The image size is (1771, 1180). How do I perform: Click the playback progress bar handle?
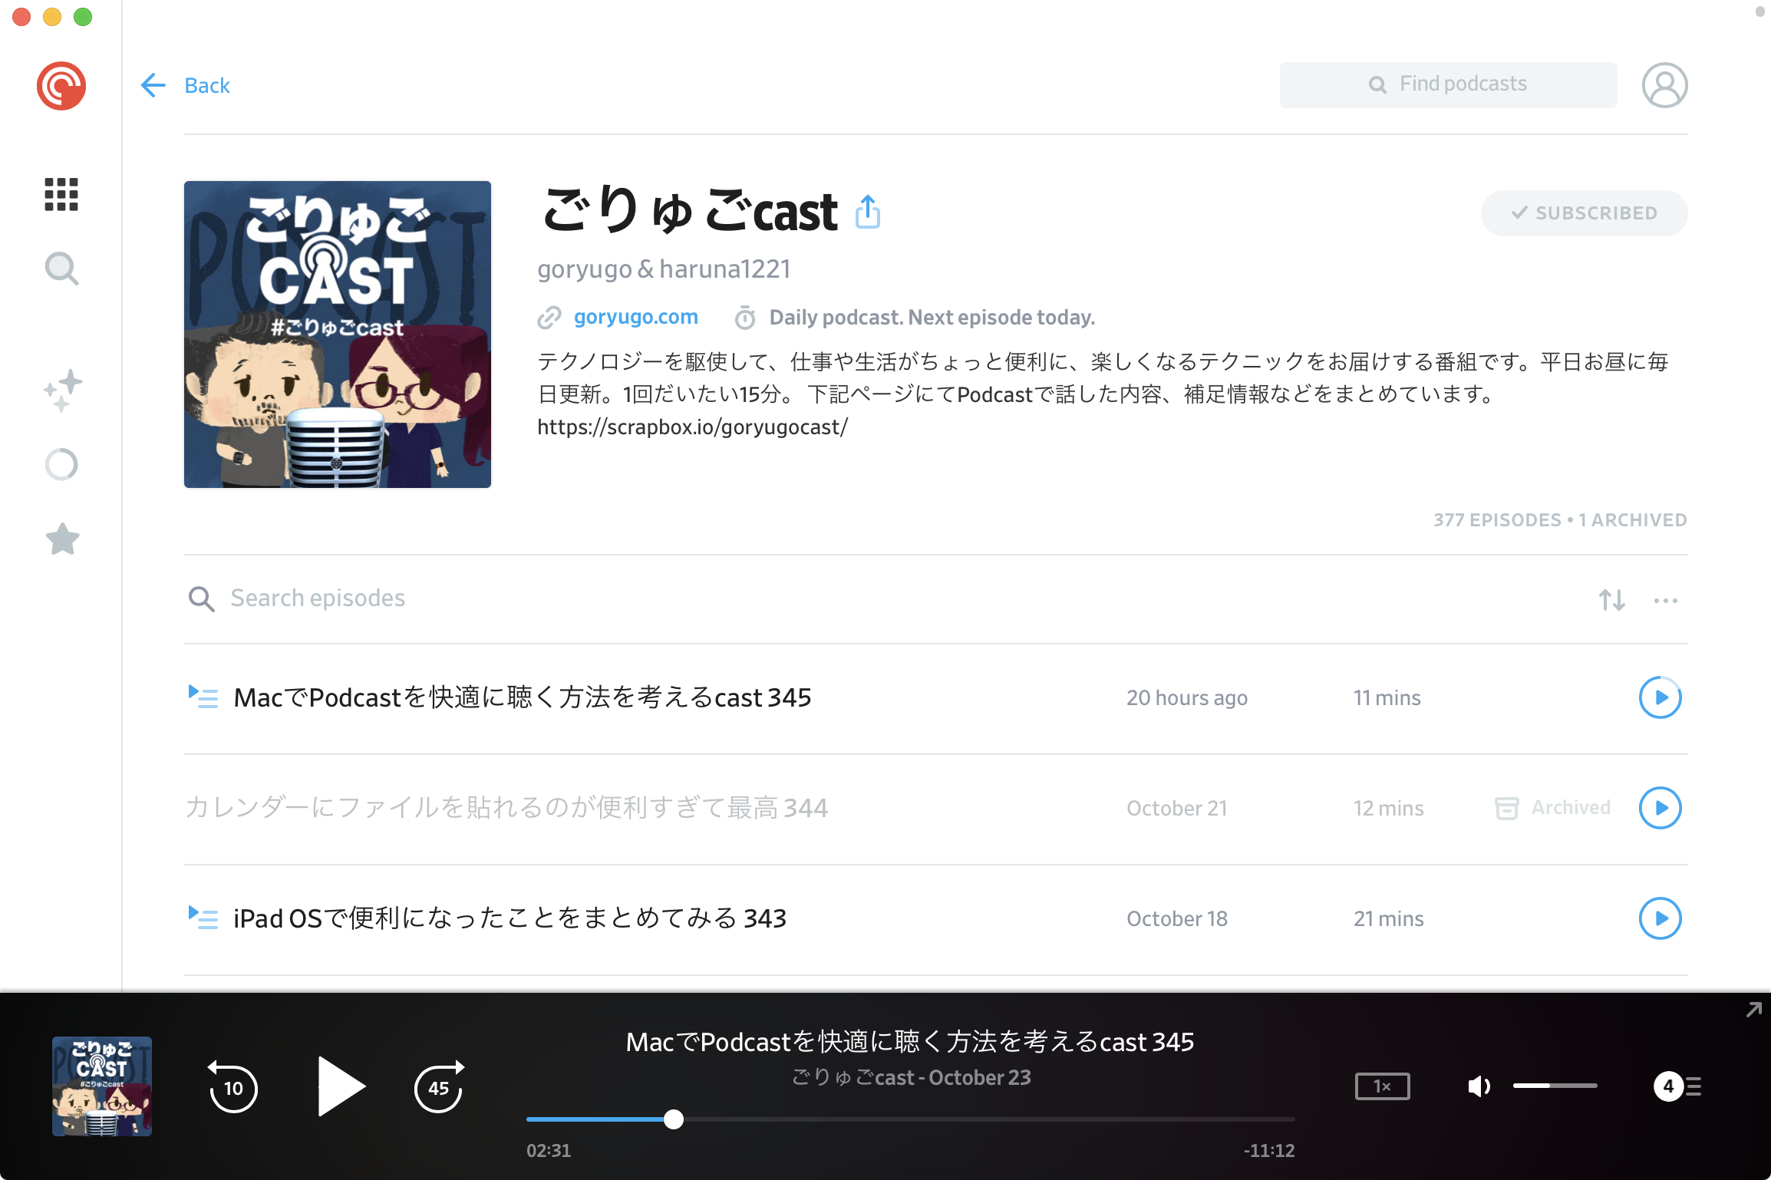(x=674, y=1119)
